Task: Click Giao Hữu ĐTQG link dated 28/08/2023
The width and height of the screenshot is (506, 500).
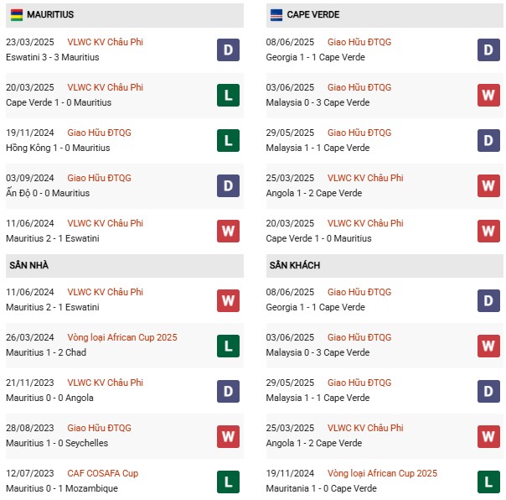Action: click(99, 428)
